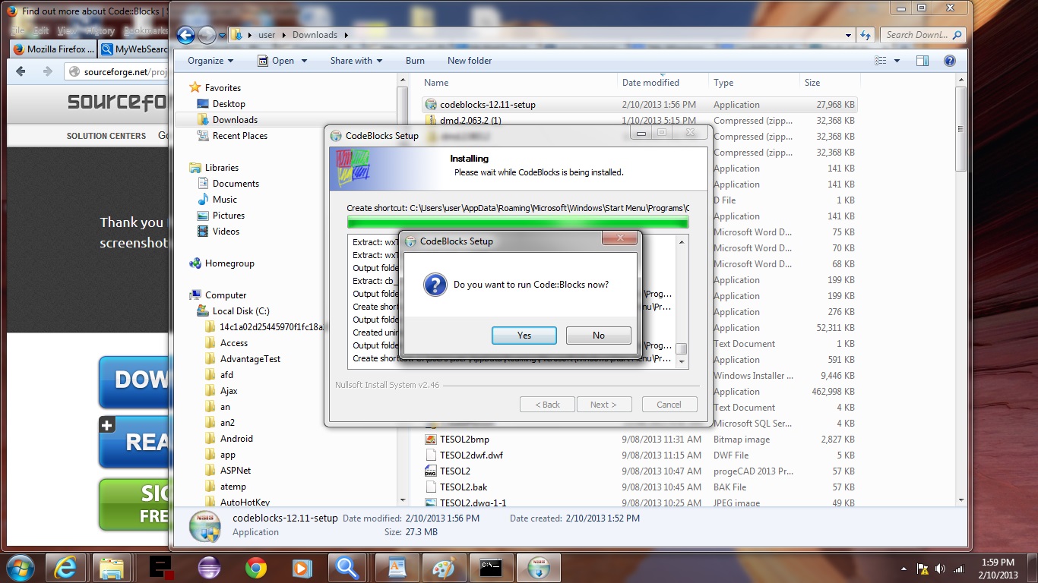Expand the Open button dropdown arrow
1038x583 pixels.
[304, 61]
